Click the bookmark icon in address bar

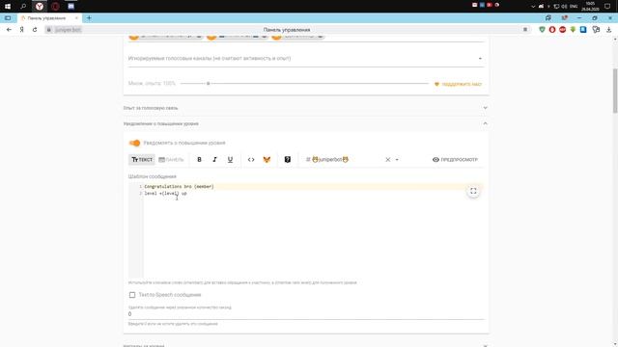coord(525,30)
